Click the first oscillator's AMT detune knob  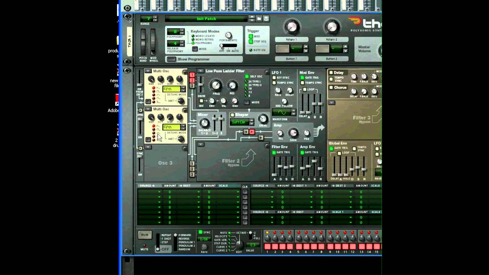181,101
